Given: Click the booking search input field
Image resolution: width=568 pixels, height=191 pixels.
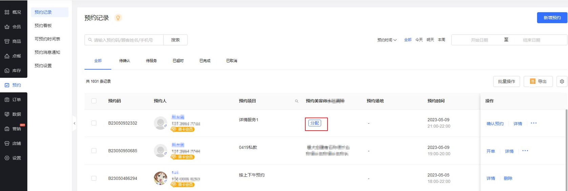Looking at the screenshot, I should coord(124,40).
